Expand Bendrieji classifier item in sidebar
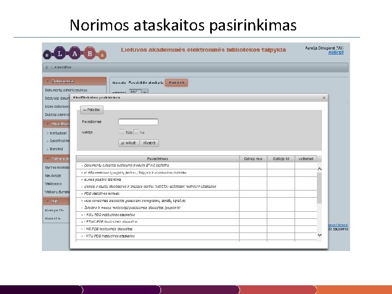 [x=56, y=149]
